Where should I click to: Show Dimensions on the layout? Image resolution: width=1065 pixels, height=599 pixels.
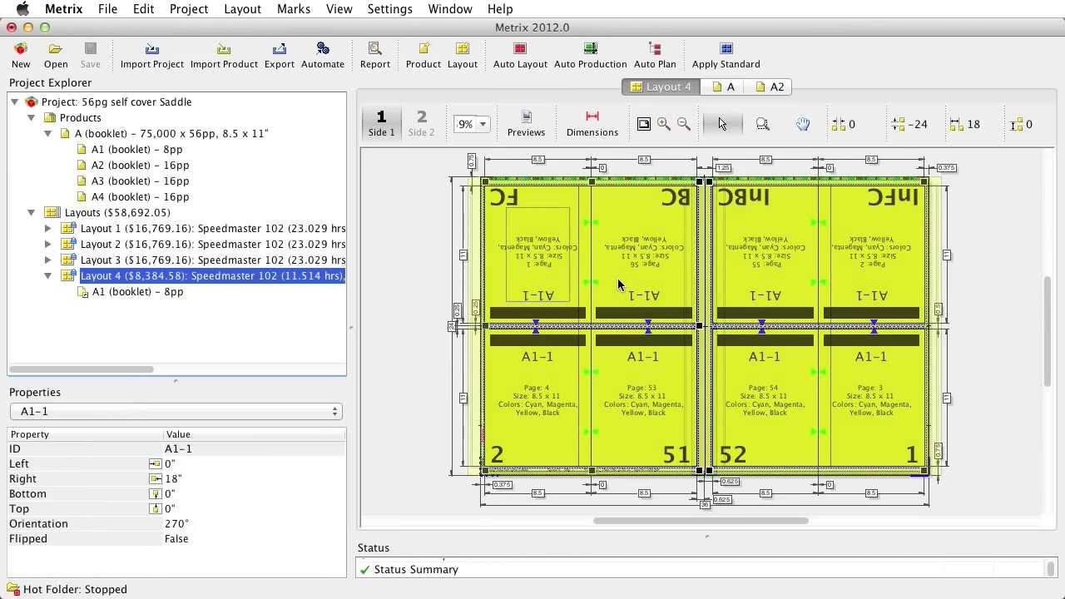(x=592, y=123)
